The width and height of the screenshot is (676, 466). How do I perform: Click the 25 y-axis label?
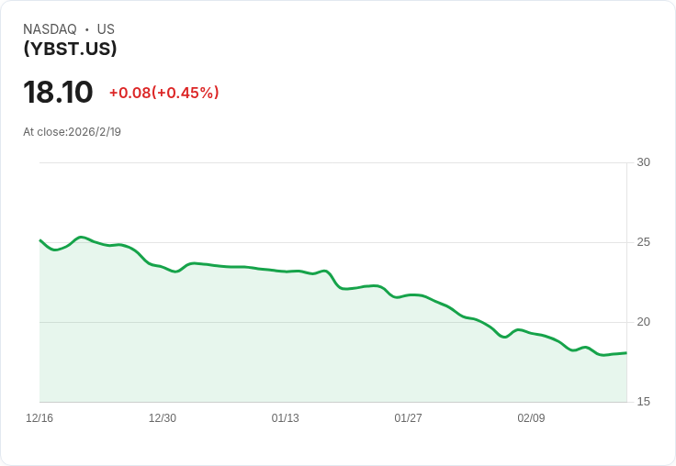pyautogui.click(x=643, y=242)
